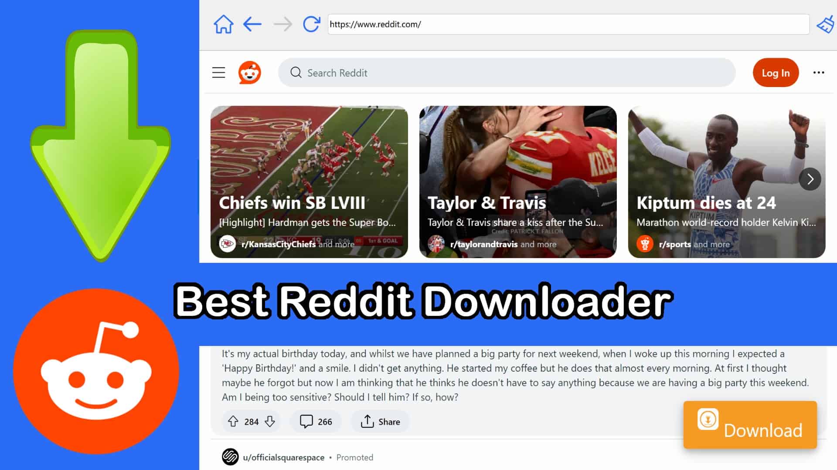
Task: Click the browser address bar input field
Action: [x=568, y=24]
